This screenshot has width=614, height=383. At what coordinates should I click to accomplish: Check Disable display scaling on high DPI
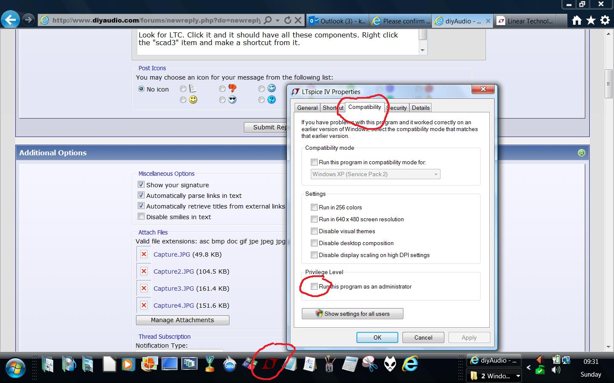coord(314,255)
